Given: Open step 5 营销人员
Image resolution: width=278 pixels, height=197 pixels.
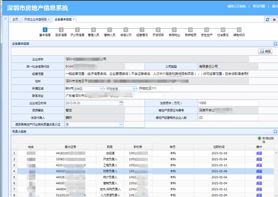Looking at the screenshot, I should (109, 32).
